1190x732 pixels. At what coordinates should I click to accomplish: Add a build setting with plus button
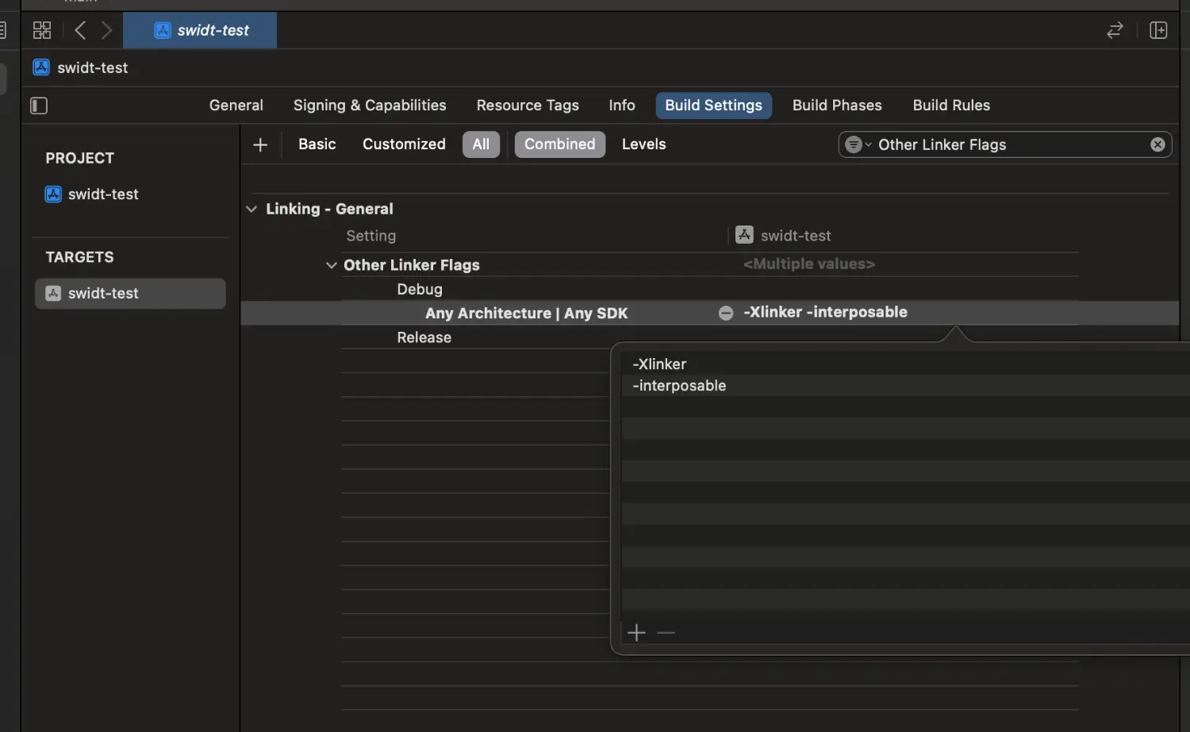tap(260, 144)
